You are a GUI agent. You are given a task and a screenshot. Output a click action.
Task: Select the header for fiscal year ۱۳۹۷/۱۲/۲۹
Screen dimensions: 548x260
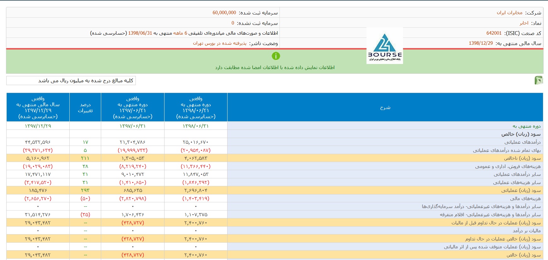tap(38, 107)
